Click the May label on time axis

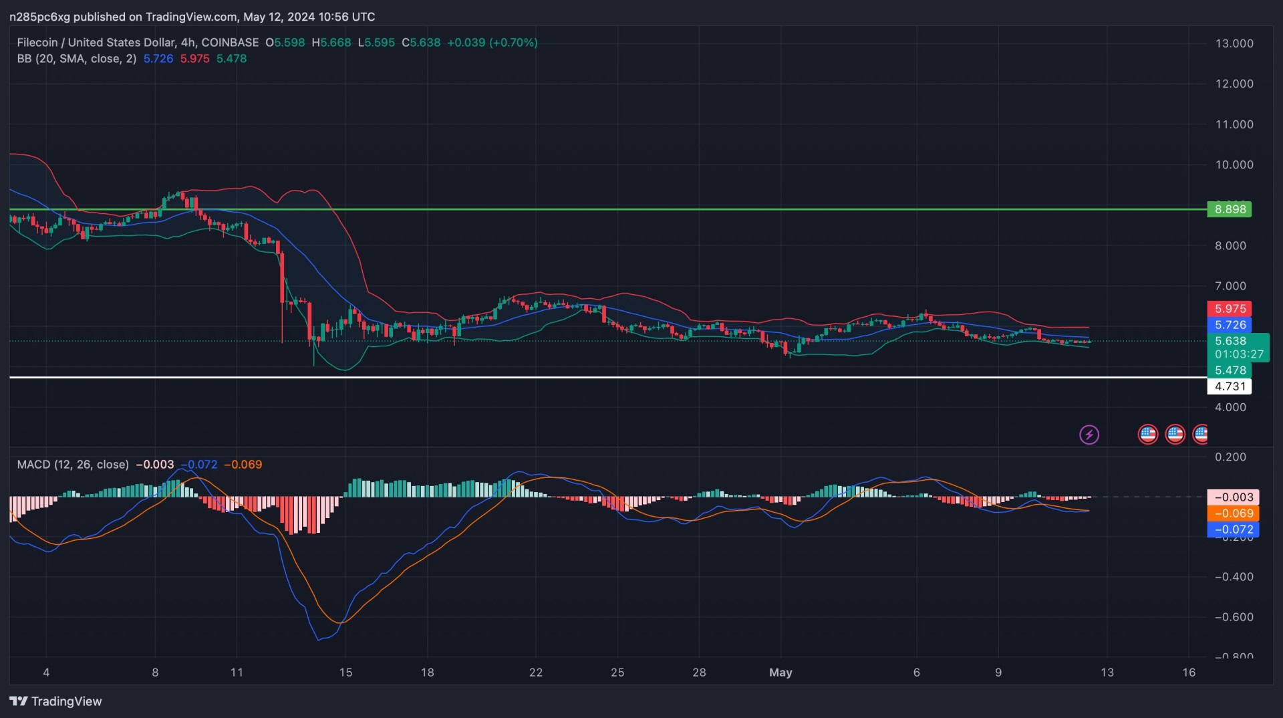point(780,673)
